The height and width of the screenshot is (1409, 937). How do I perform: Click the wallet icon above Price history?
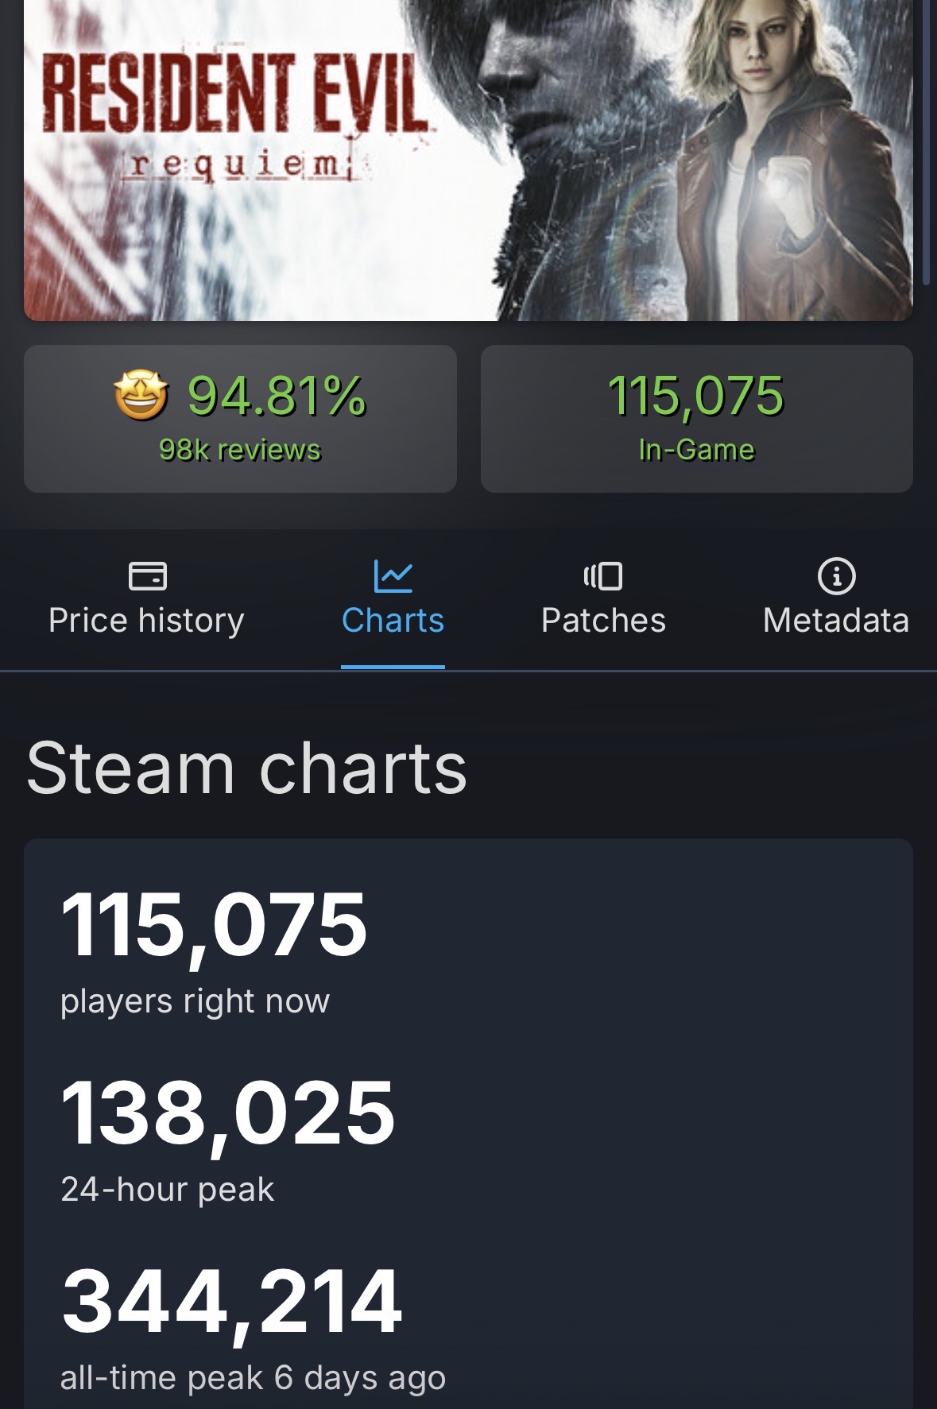pyautogui.click(x=147, y=575)
